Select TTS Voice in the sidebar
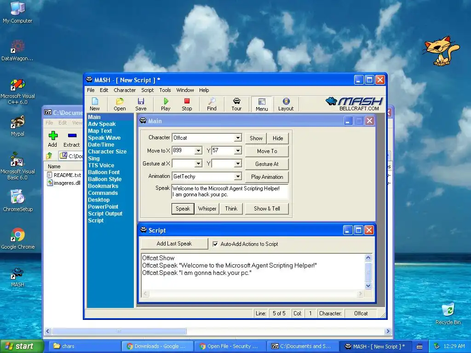This screenshot has width=471, height=353. pos(101,165)
